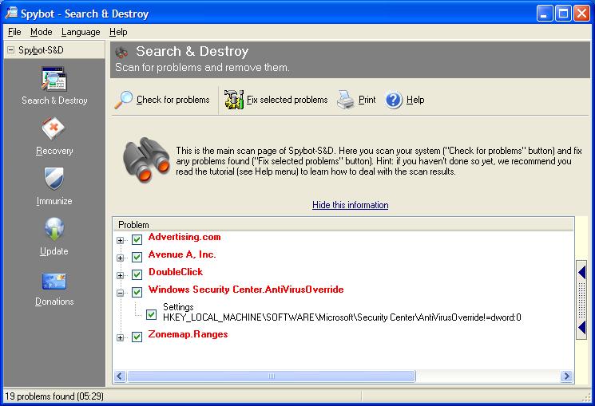The image size is (595, 406).
Task: Open the Language menu
Action: click(x=81, y=32)
